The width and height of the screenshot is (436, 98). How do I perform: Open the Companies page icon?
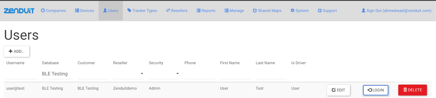click(43, 10)
